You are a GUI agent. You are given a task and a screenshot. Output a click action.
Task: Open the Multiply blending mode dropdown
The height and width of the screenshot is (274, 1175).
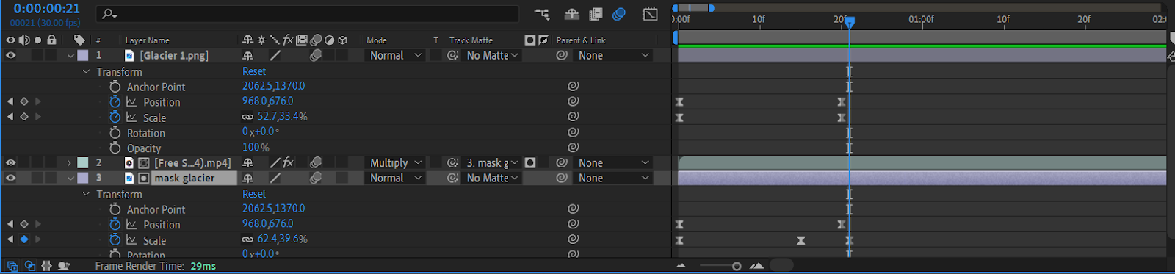[395, 163]
